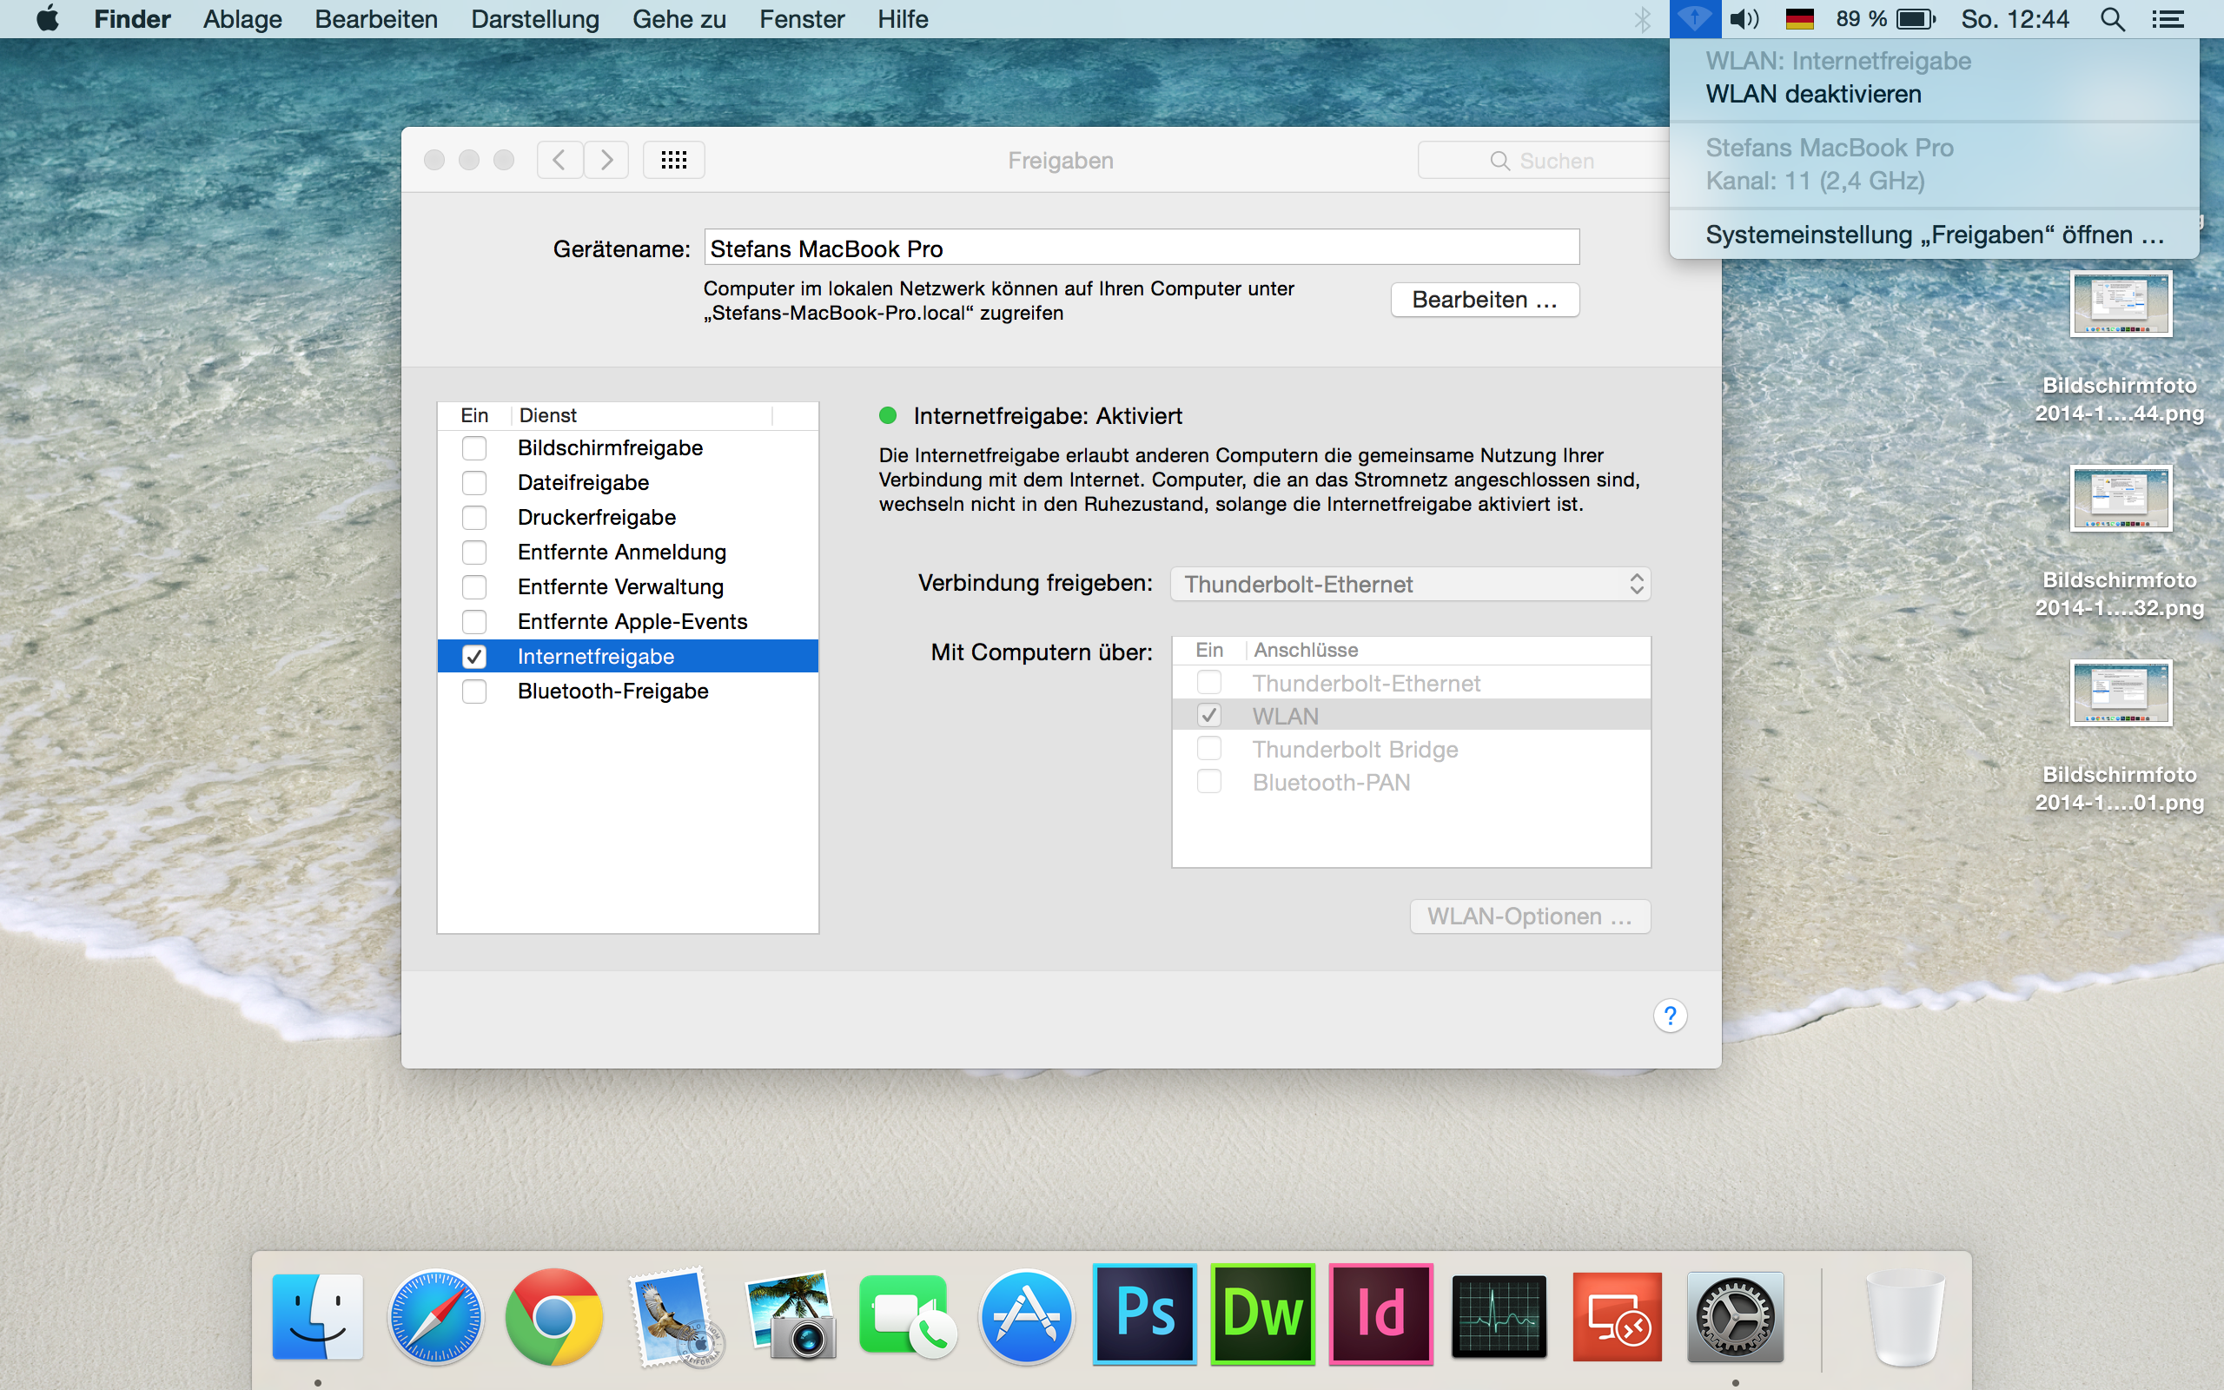This screenshot has height=1390, width=2224.
Task: Open Spotlight search magnifier
Action: 2112,18
